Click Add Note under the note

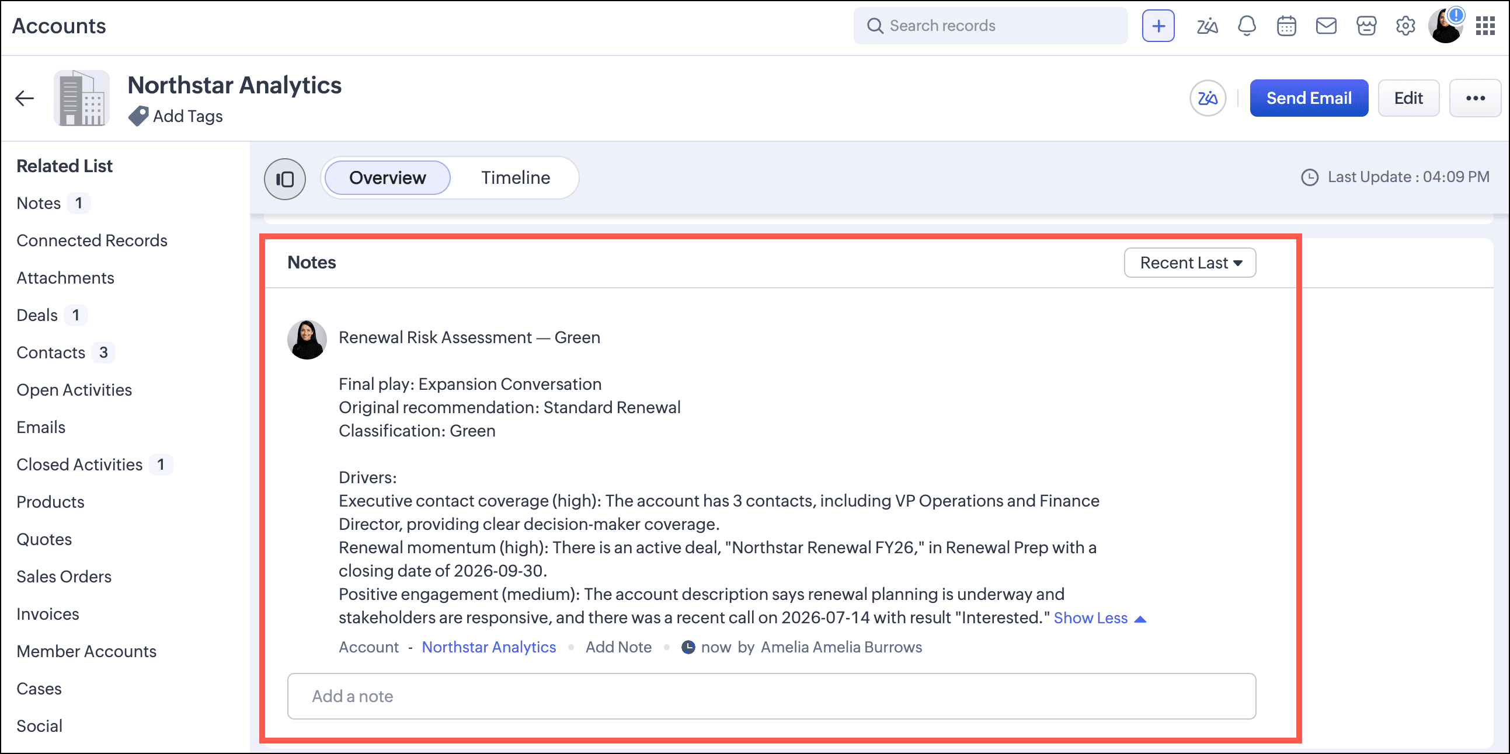coord(618,647)
